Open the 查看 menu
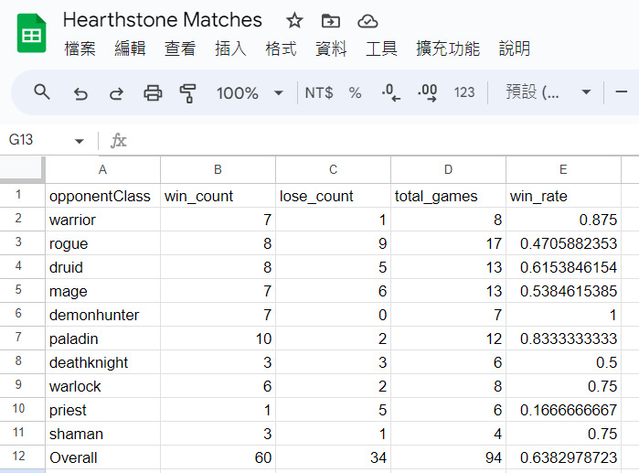Image resolution: width=639 pixels, height=473 pixels. click(x=180, y=48)
